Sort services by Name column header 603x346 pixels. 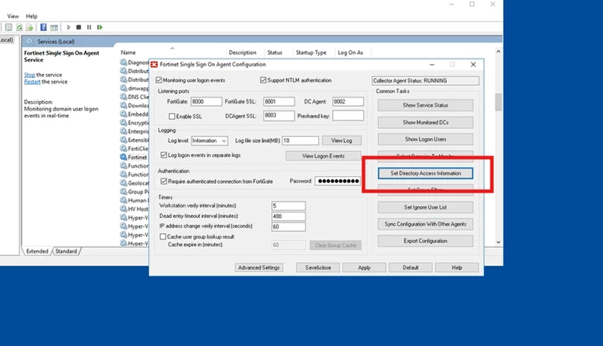tap(128, 53)
